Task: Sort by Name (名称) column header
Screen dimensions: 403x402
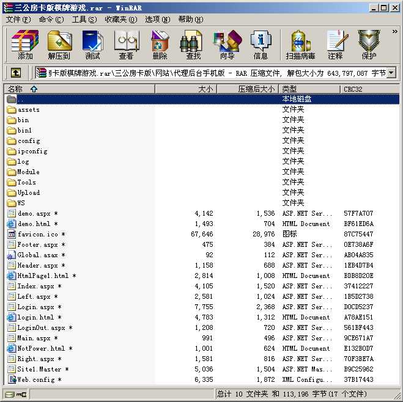Action: click(79, 89)
